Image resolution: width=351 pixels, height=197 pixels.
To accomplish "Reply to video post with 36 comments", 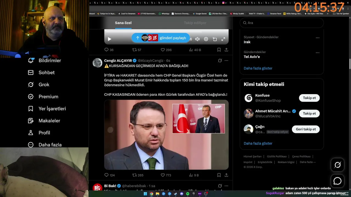I will [x=109, y=50].
